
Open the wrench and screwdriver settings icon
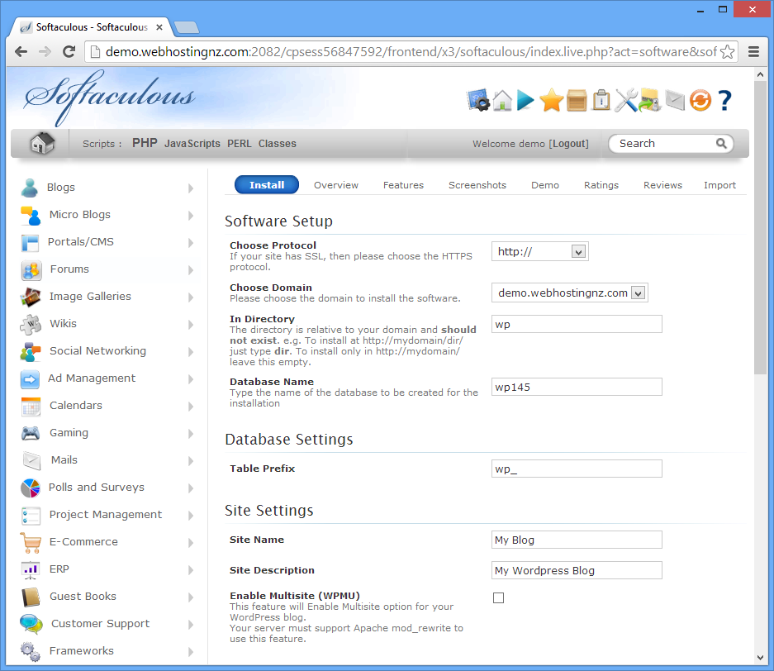tap(625, 101)
